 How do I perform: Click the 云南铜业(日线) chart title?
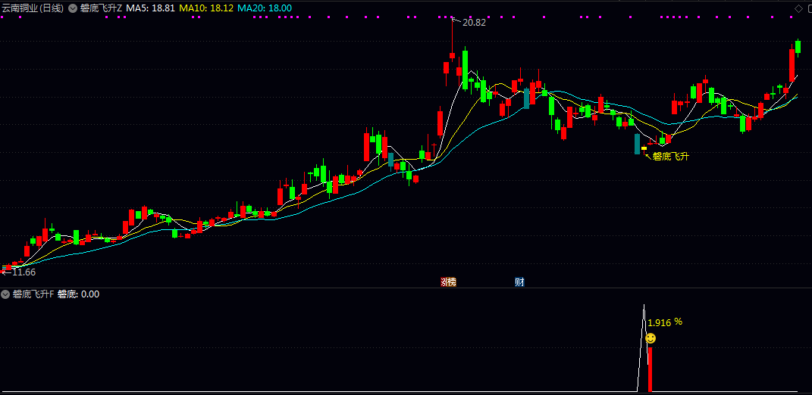[x=33, y=8]
